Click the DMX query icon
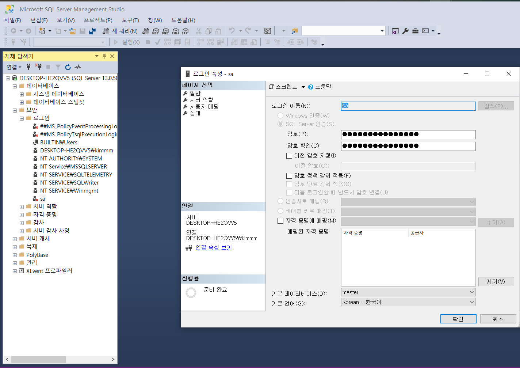This screenshot has height=368, width=520. tap(165, 31)
